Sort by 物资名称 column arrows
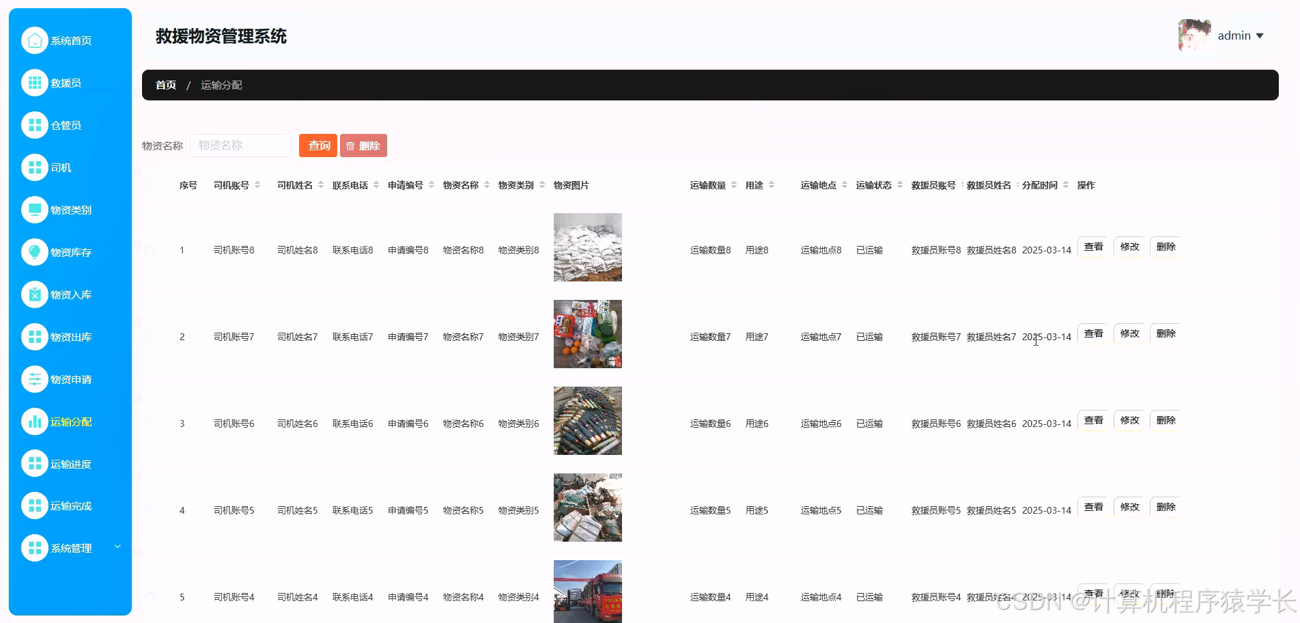The image size is (1300, 623). [x=487, y=185]
